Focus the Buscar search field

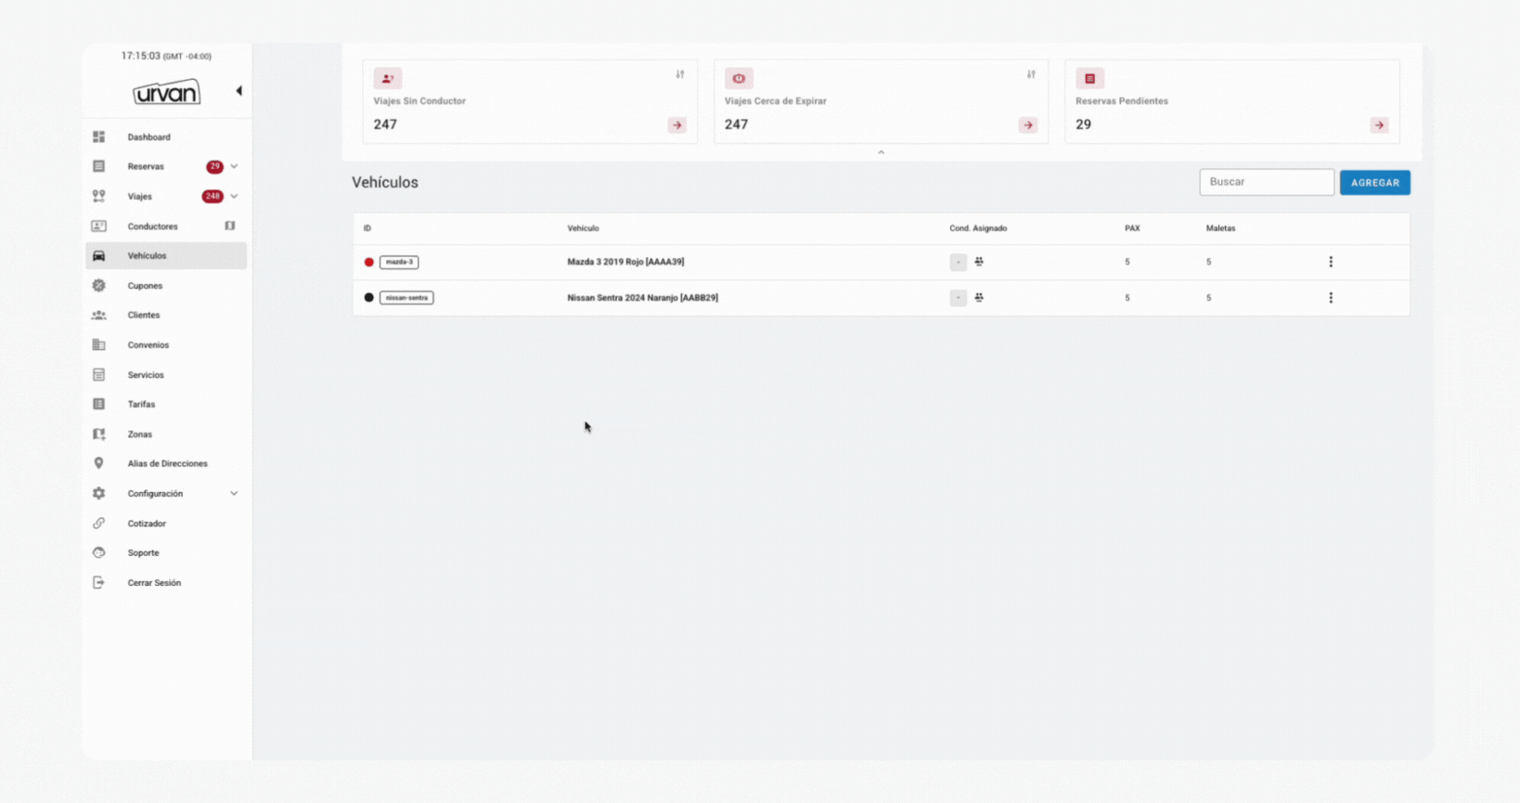point(1267,182)
